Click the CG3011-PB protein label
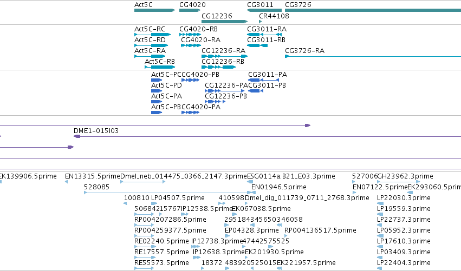The image size is (461, 271). 267,85
